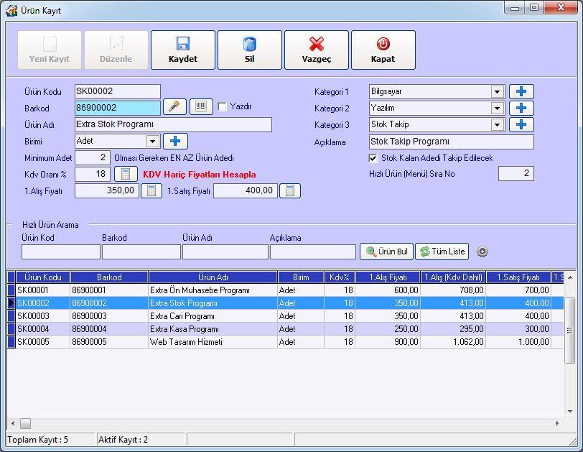Viewport: 583px width, 452px height.
Task: Click the Ürün Adı search field
Action: tap(225, 252)
